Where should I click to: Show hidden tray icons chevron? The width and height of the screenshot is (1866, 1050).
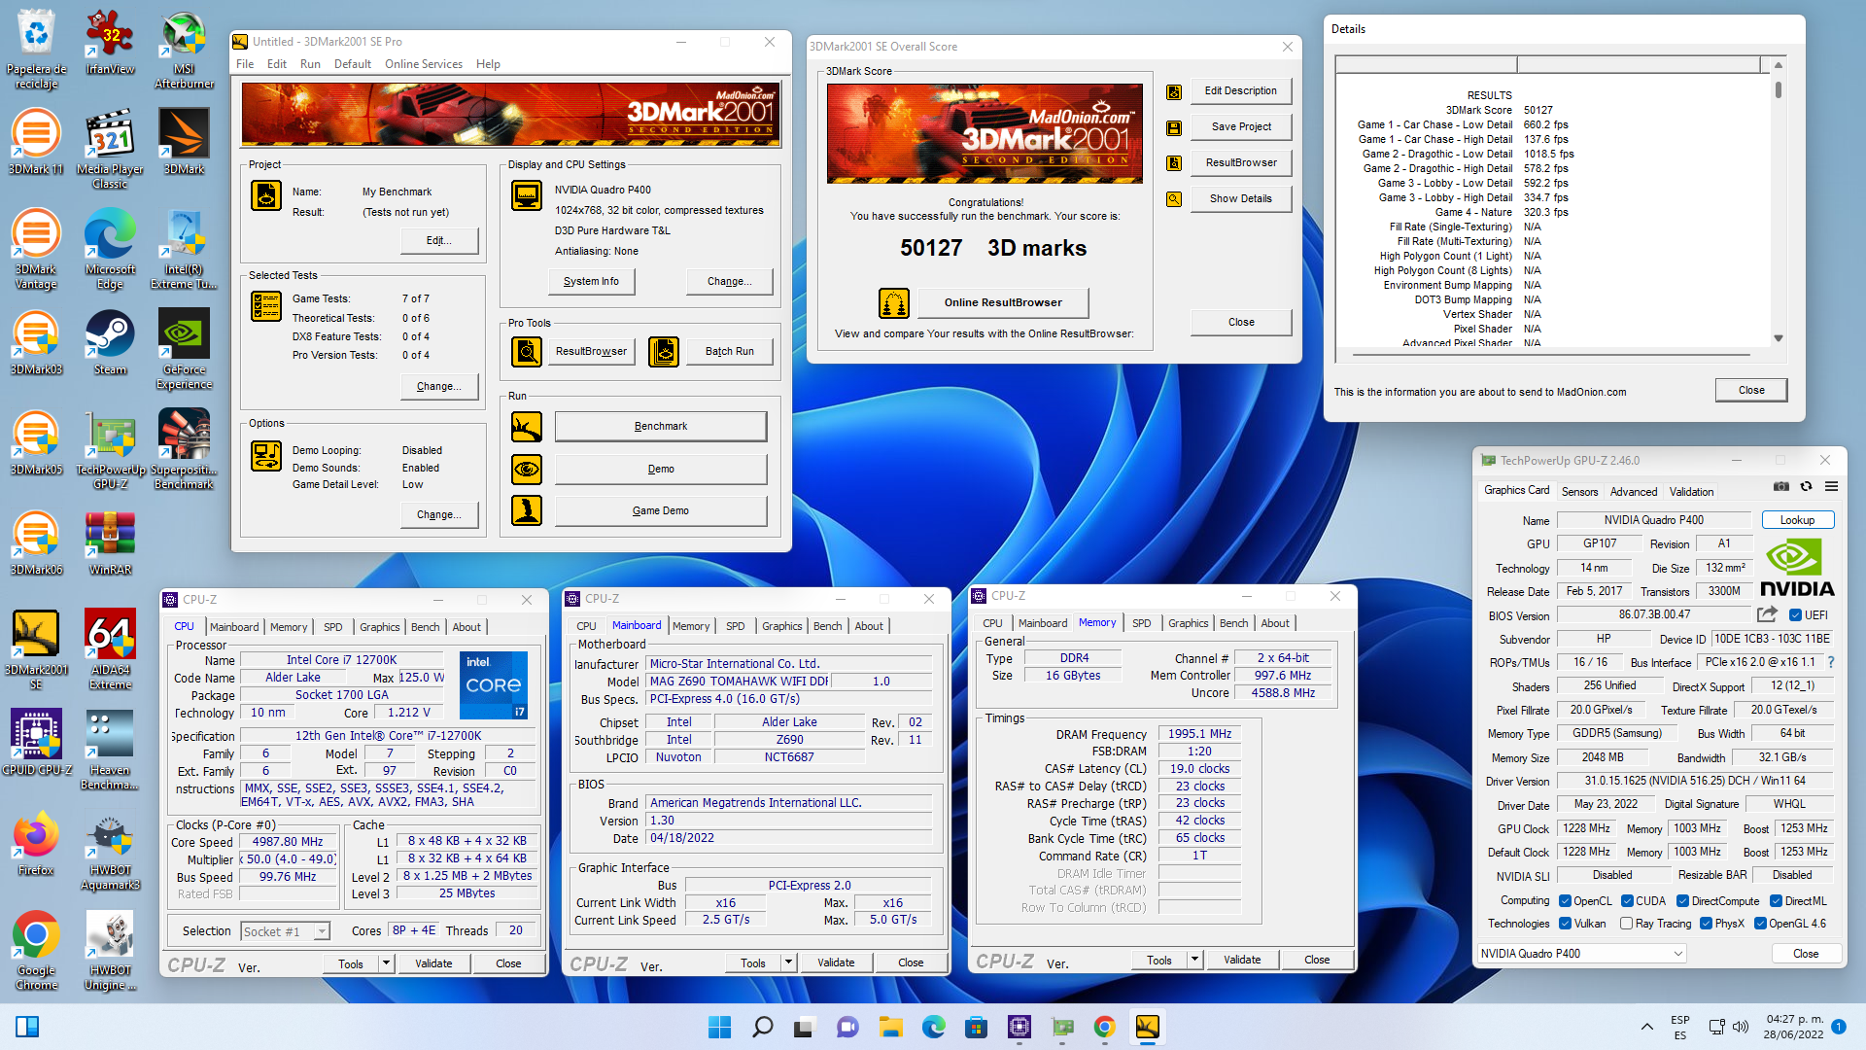1646,1027
